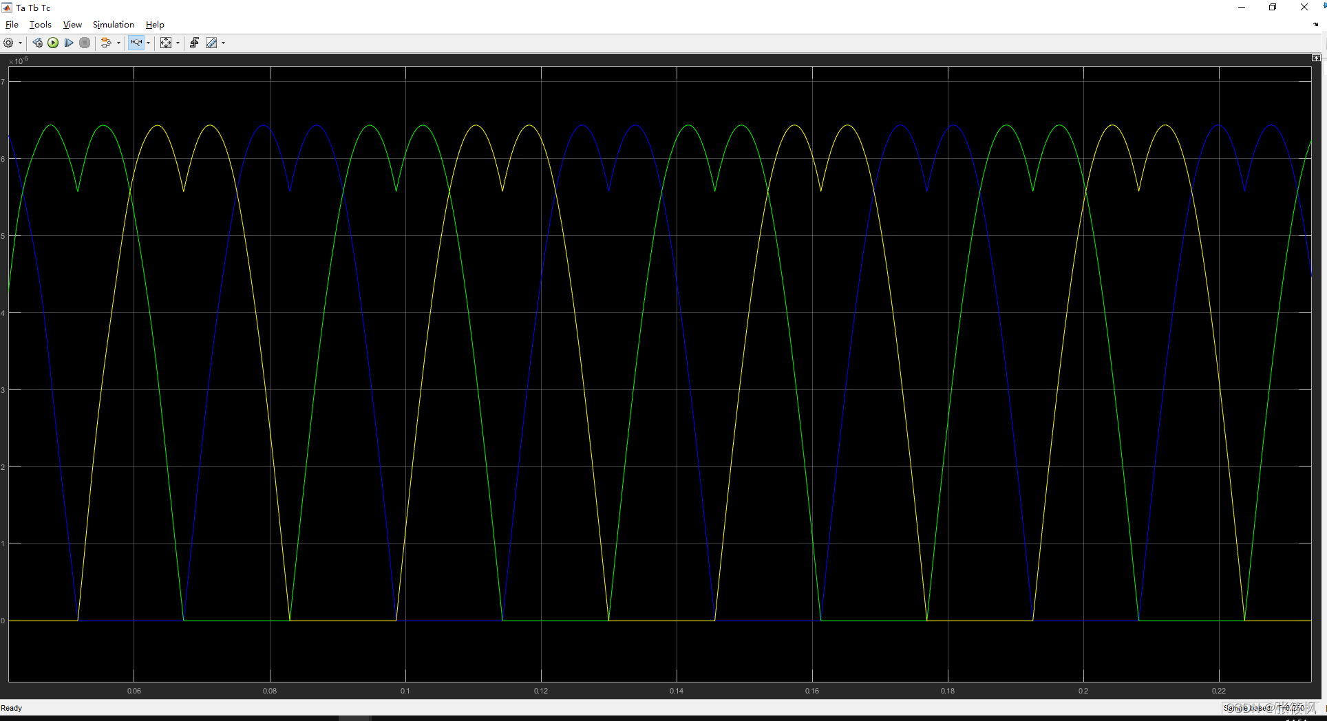
Task: Open the View menu
Action: 72,25
